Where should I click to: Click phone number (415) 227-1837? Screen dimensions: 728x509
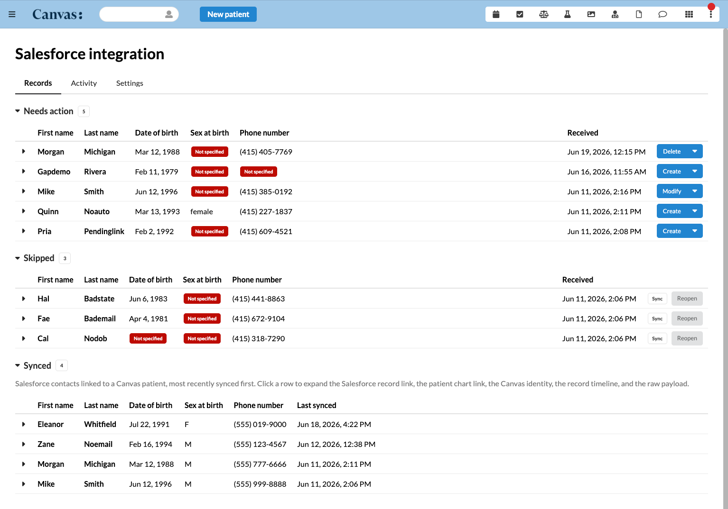266,211
